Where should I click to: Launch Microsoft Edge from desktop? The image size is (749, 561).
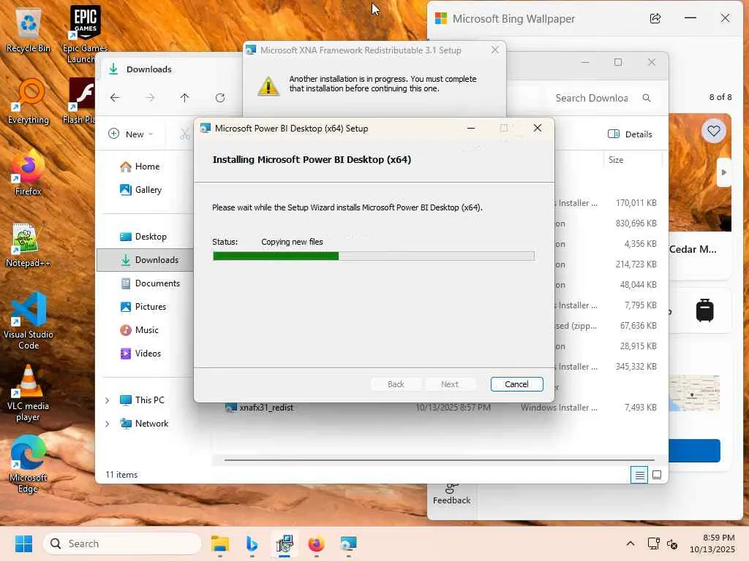tap(28, 464)
